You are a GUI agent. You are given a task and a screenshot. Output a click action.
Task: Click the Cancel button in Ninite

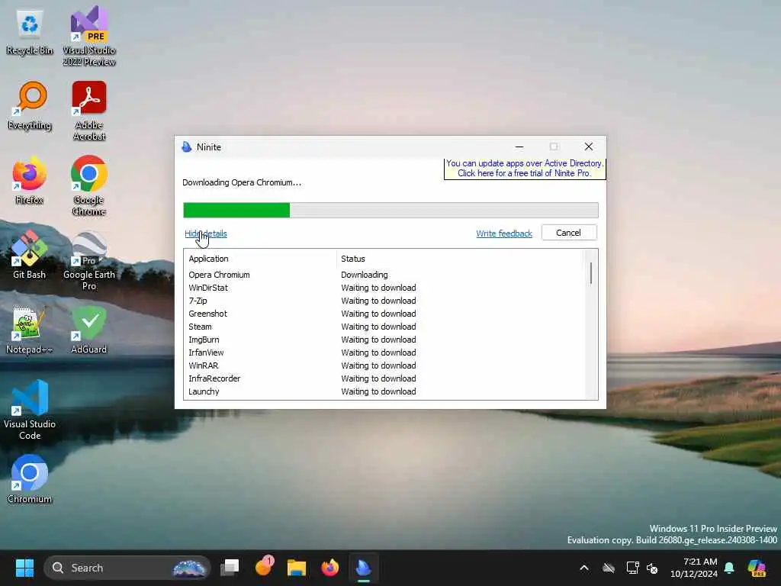tap(569, 233)
